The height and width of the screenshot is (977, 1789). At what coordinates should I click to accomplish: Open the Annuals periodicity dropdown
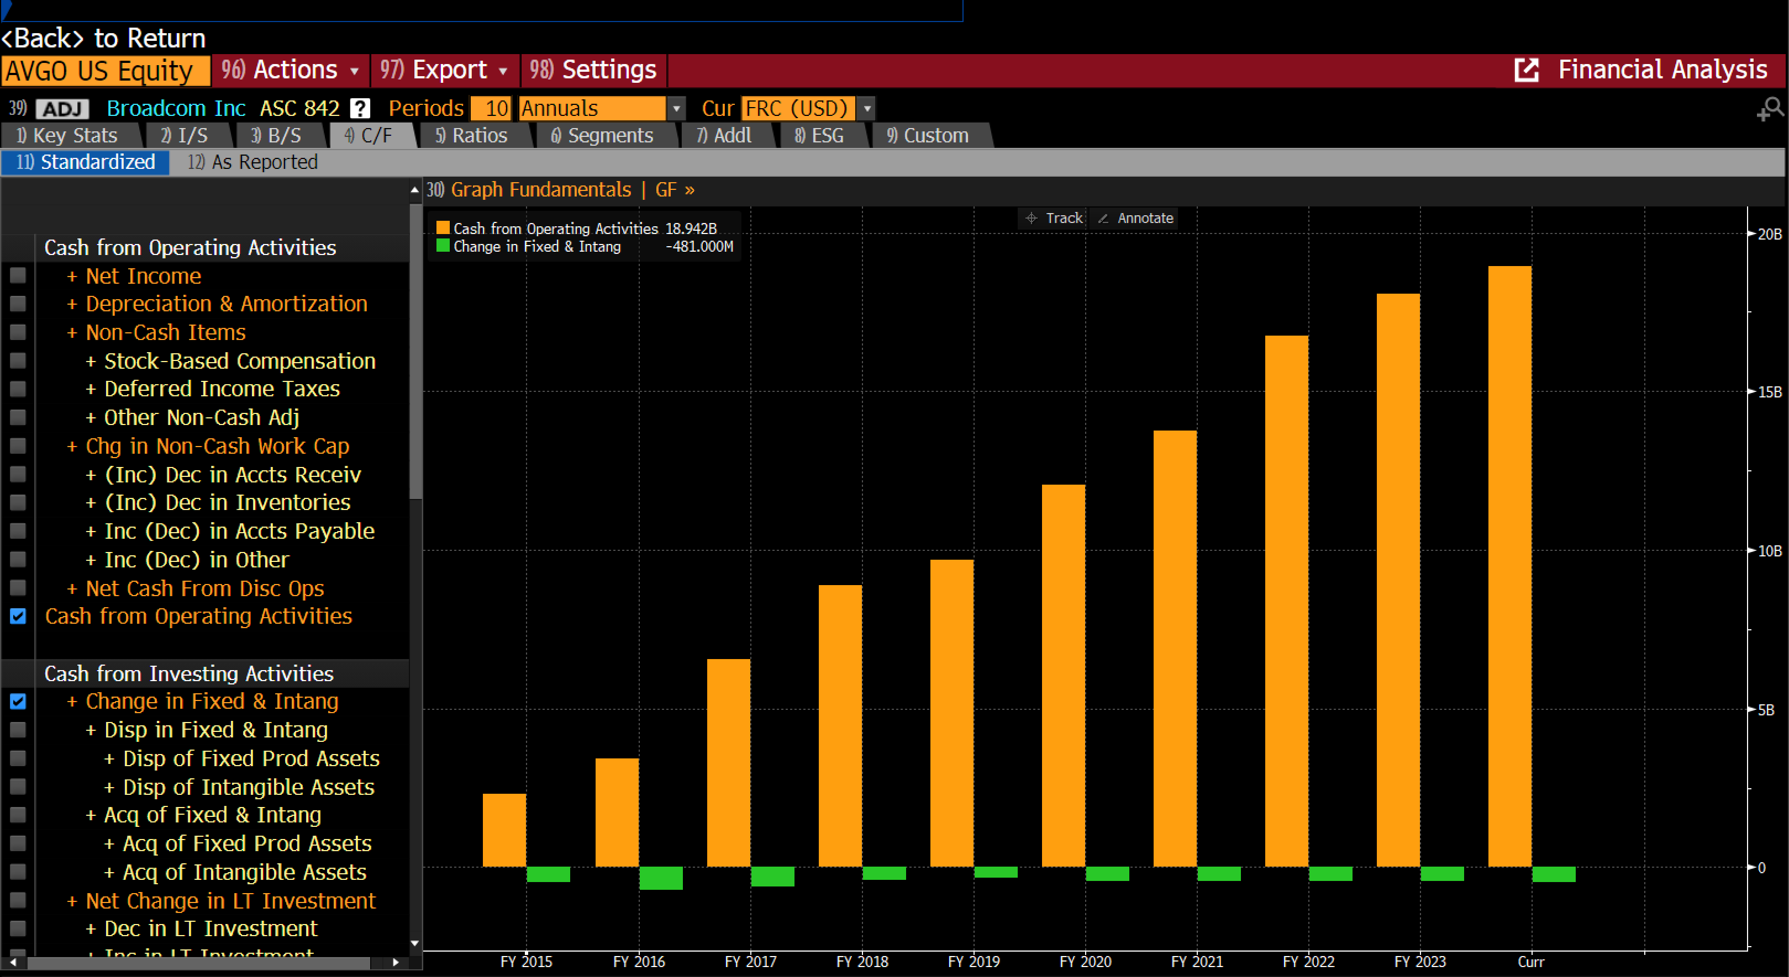coord(676,109)
